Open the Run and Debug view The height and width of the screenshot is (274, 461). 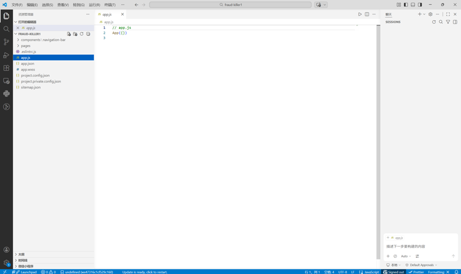[6, 55]
